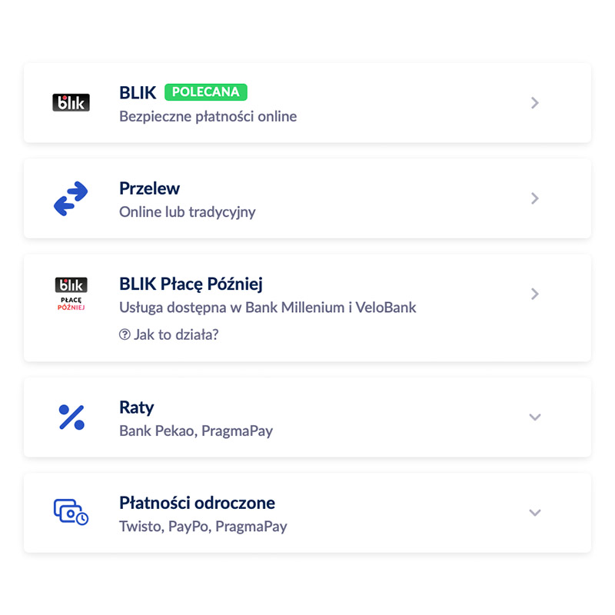Click the percent icon for Raty
This screenshot has width=615, height=615.
click(x=71, y=417)
